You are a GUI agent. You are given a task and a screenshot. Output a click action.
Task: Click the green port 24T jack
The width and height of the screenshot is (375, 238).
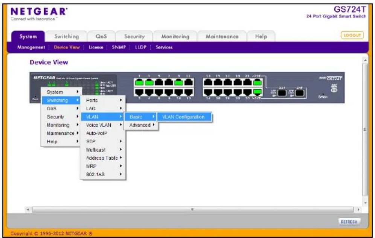click(257, 92)
